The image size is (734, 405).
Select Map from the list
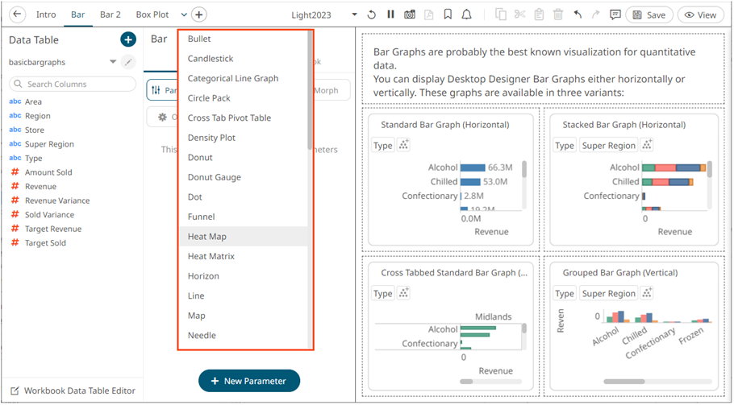(244, 316)
